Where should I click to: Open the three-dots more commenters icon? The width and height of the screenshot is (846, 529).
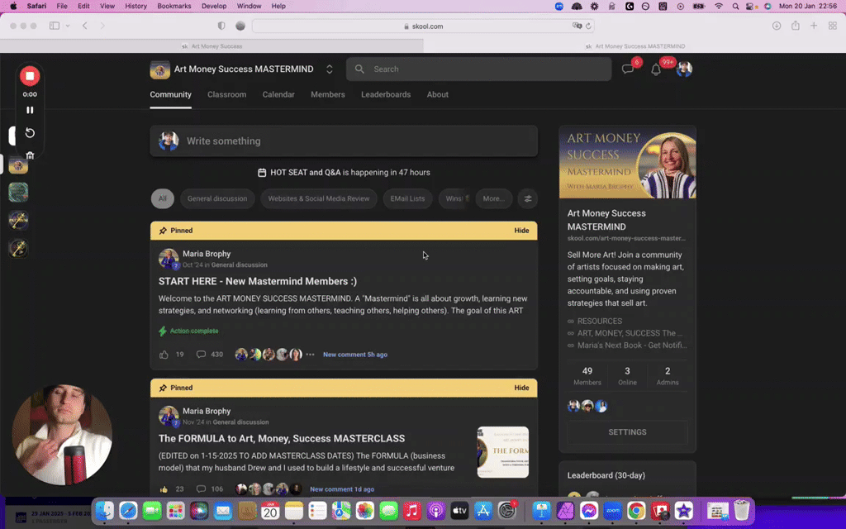click(x=311, y=355)
